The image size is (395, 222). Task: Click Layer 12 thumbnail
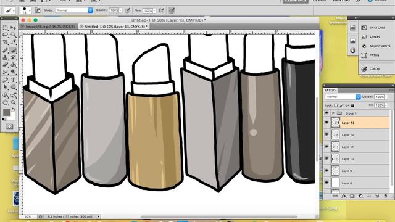[335, 134]
